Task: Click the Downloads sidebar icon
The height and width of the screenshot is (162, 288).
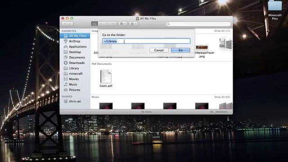Action: tap(66, 63)
